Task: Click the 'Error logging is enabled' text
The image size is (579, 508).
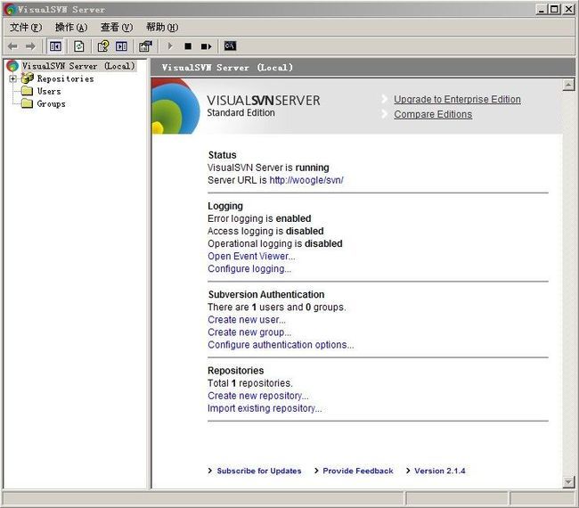Action: click(x=259, y=218)
